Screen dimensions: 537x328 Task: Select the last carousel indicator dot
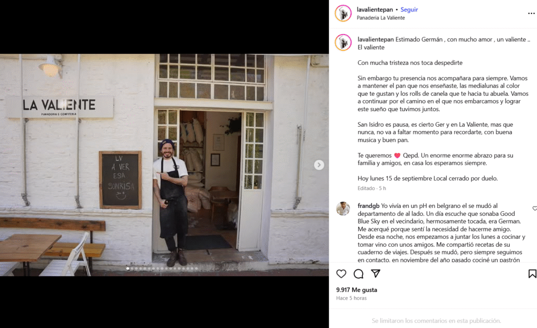click(196, 268)
